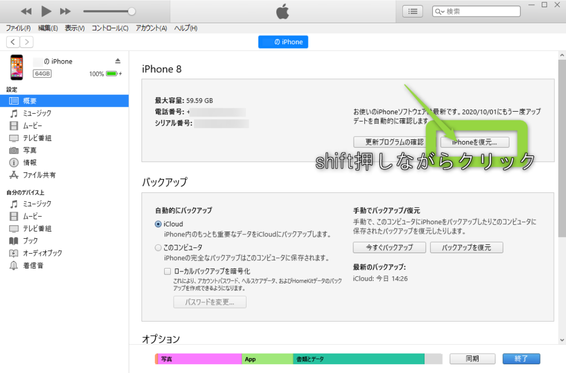The height and width of the screenshot is (373, 566).
Task: Eject the iPhone with eject icon
Action: point(118,61)
